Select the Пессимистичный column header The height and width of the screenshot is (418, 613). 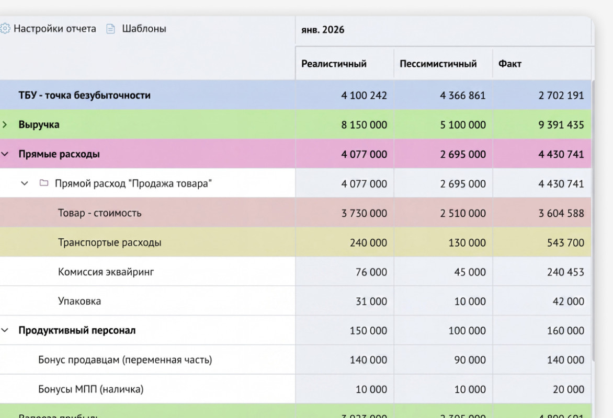[x=438, y=64]
